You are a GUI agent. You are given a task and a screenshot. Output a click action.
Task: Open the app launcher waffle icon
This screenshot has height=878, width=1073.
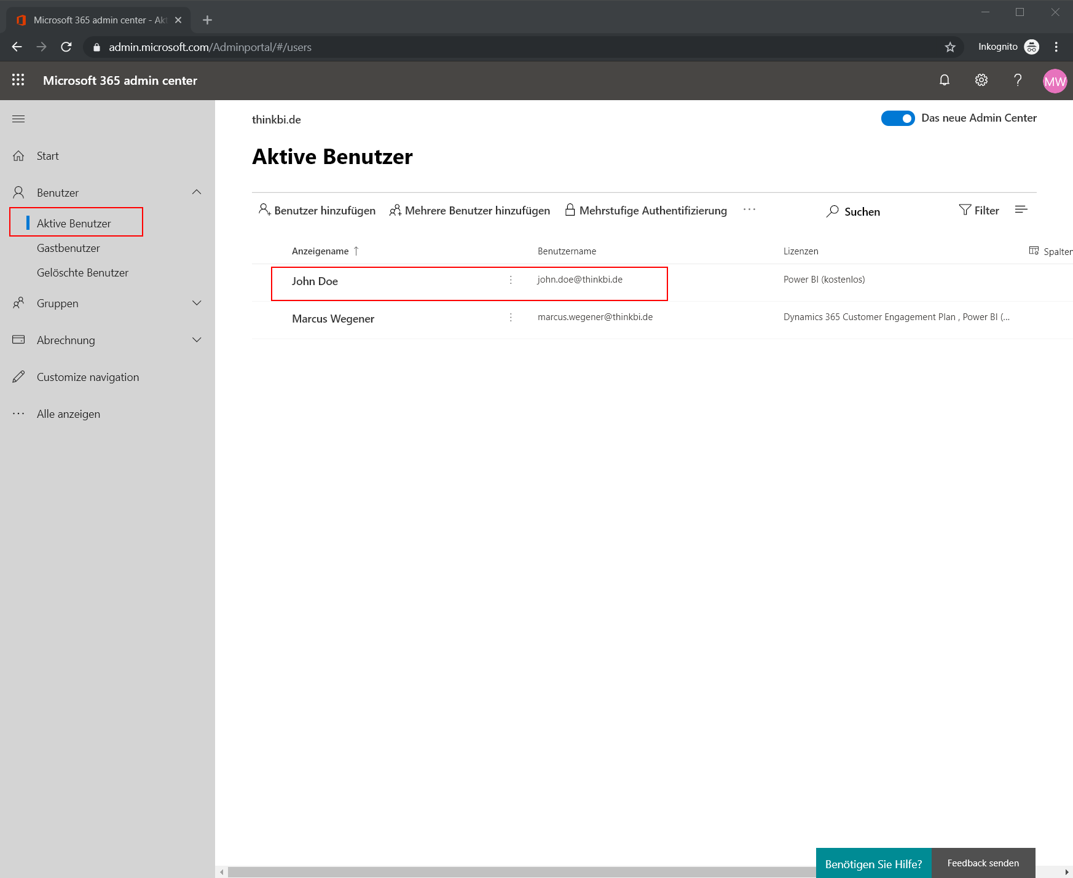tap(18, 80)
